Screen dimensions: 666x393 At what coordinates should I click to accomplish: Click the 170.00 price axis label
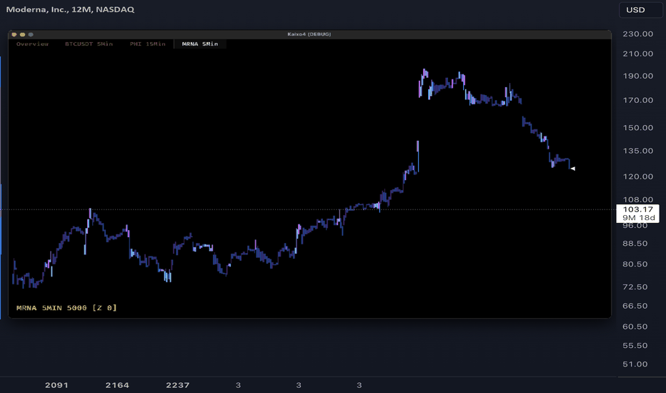pos(637,100)
